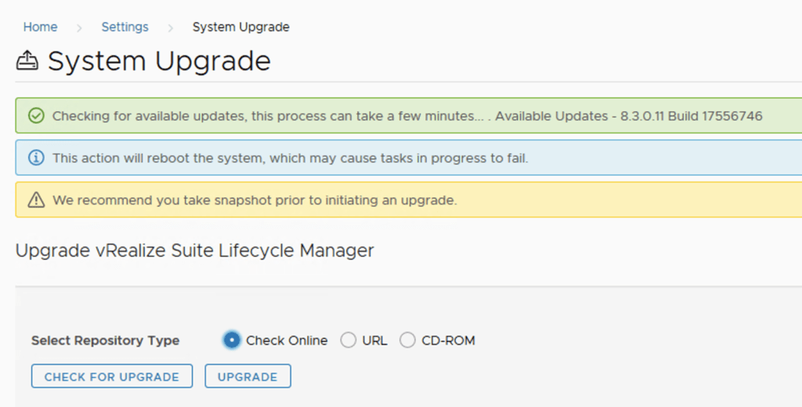
Task: Click the Select Repository Type label
Action: [x=105, y=340]
